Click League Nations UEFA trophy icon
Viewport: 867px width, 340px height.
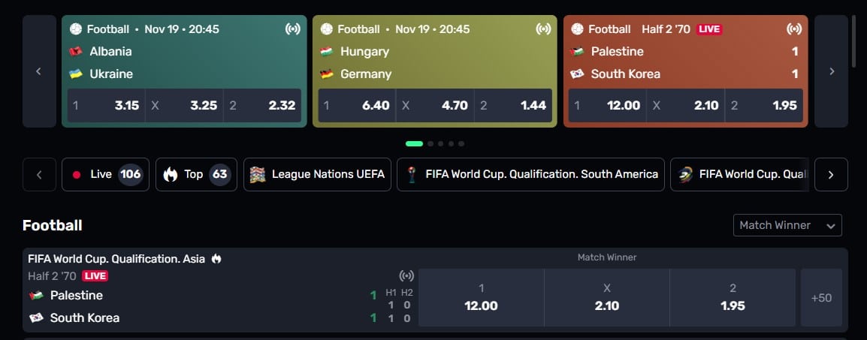click(x=258, y=175)
